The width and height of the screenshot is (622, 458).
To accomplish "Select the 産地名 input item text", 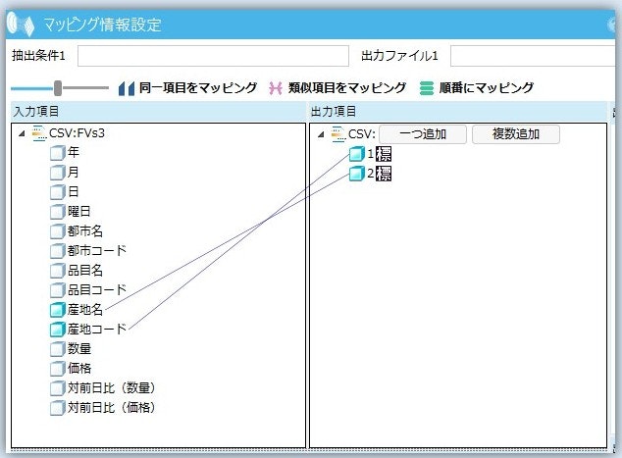I will [85, 309].
